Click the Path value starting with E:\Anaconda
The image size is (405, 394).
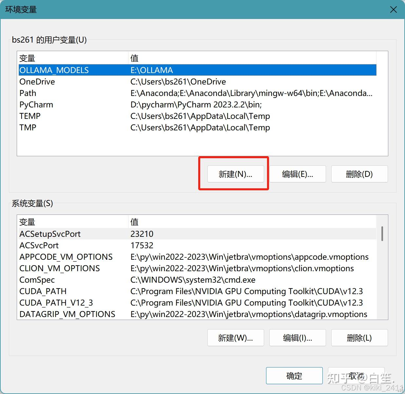(251, 93)
